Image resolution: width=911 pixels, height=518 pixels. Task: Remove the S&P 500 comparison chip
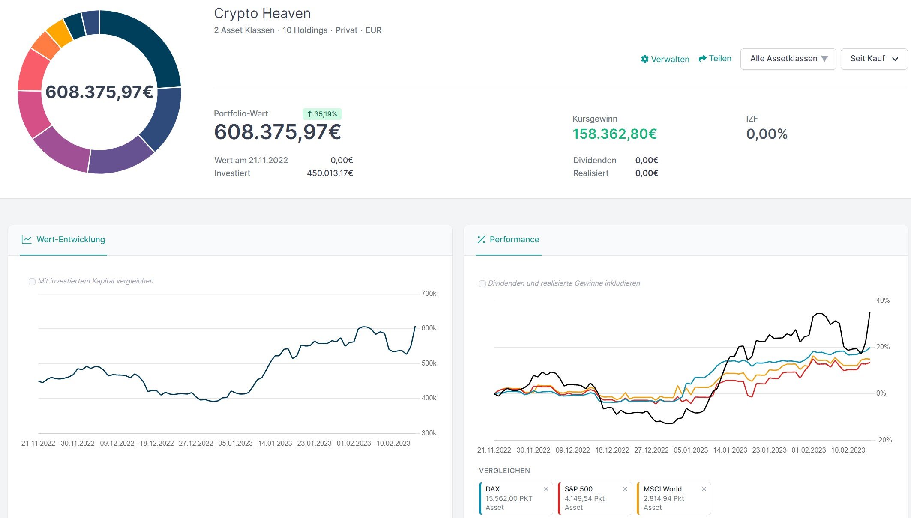click(x=625, y=489)
